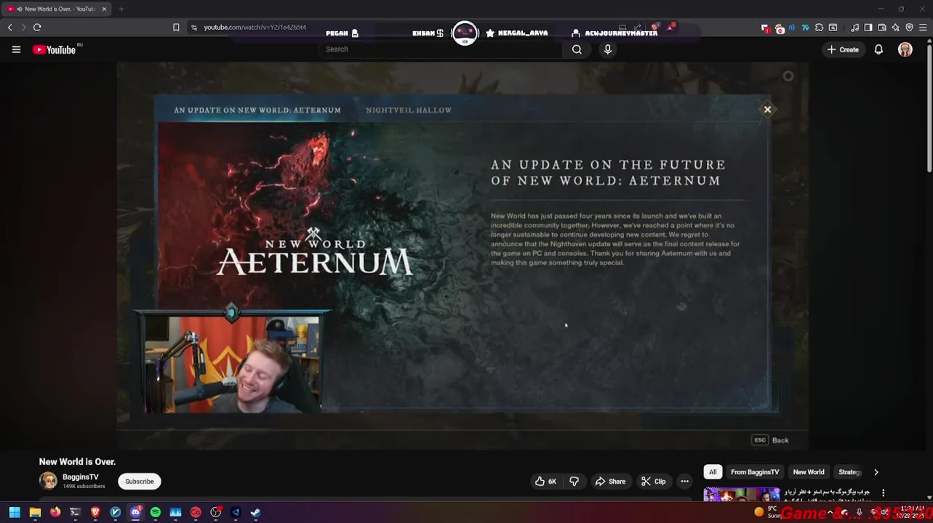Go to YouTube home via logo
The width and height of the screenshot is (933, 523).
point(55,49)
